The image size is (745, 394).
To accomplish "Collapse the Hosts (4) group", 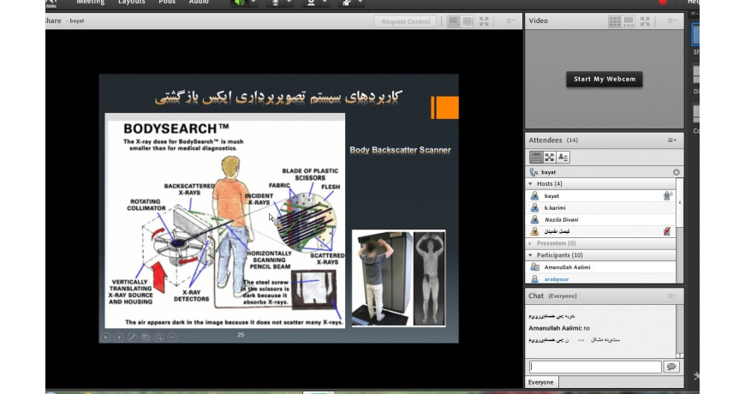I will coord(530,184).
